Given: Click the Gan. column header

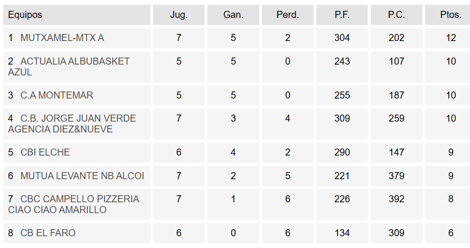Looking at the screenshot, I should click(x=233, y=15).
